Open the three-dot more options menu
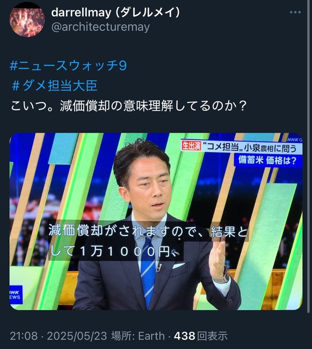312x349 pixels. pyautogui.click(x=295, y=13)
